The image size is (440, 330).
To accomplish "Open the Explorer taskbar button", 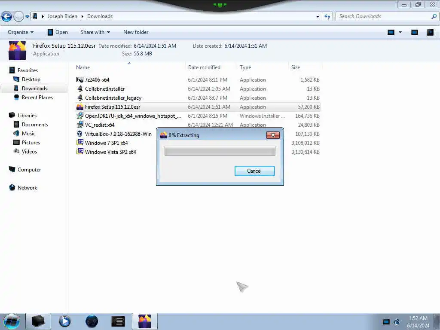I will pyautogui.click(x=38, y=321).
